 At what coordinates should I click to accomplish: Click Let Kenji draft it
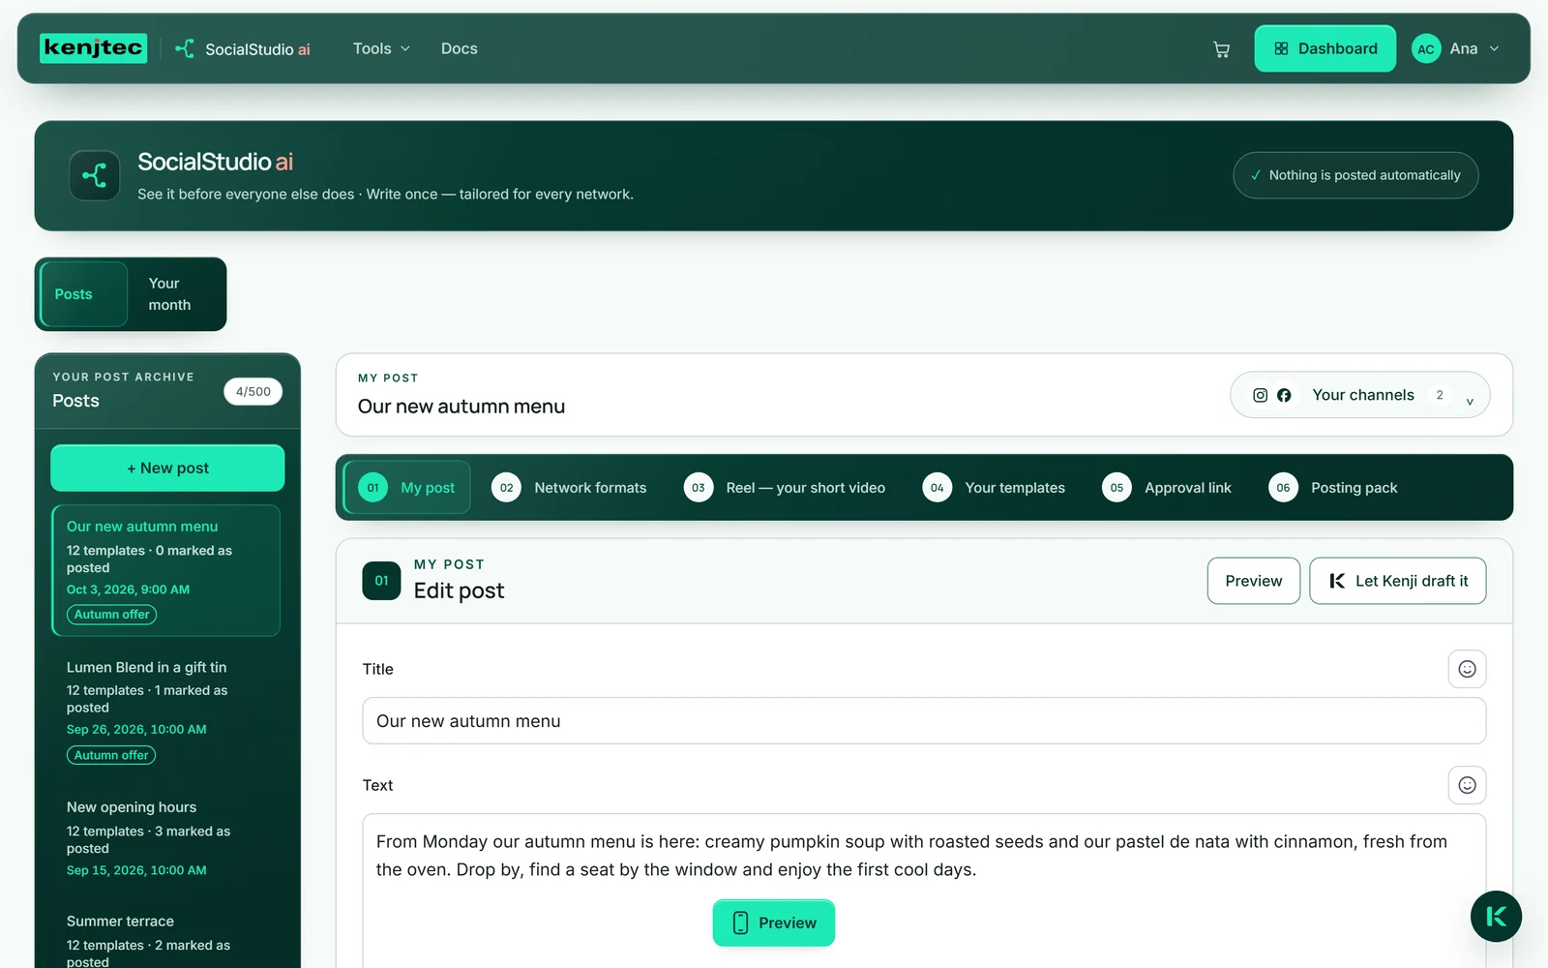pyautogui.click(x=1397, y=581)
